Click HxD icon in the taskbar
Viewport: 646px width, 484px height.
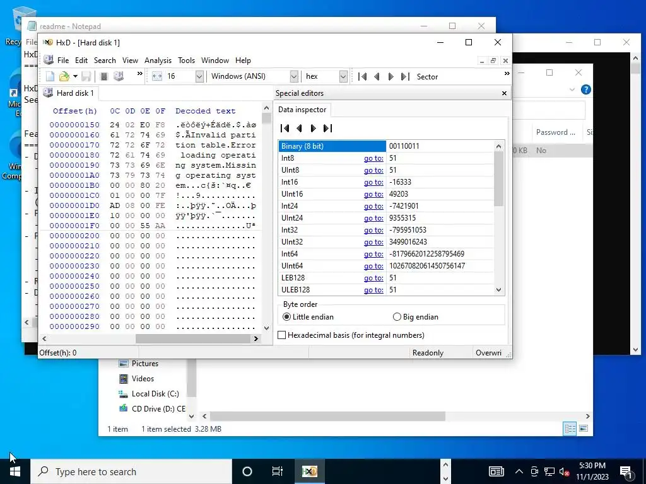point(309,471)
